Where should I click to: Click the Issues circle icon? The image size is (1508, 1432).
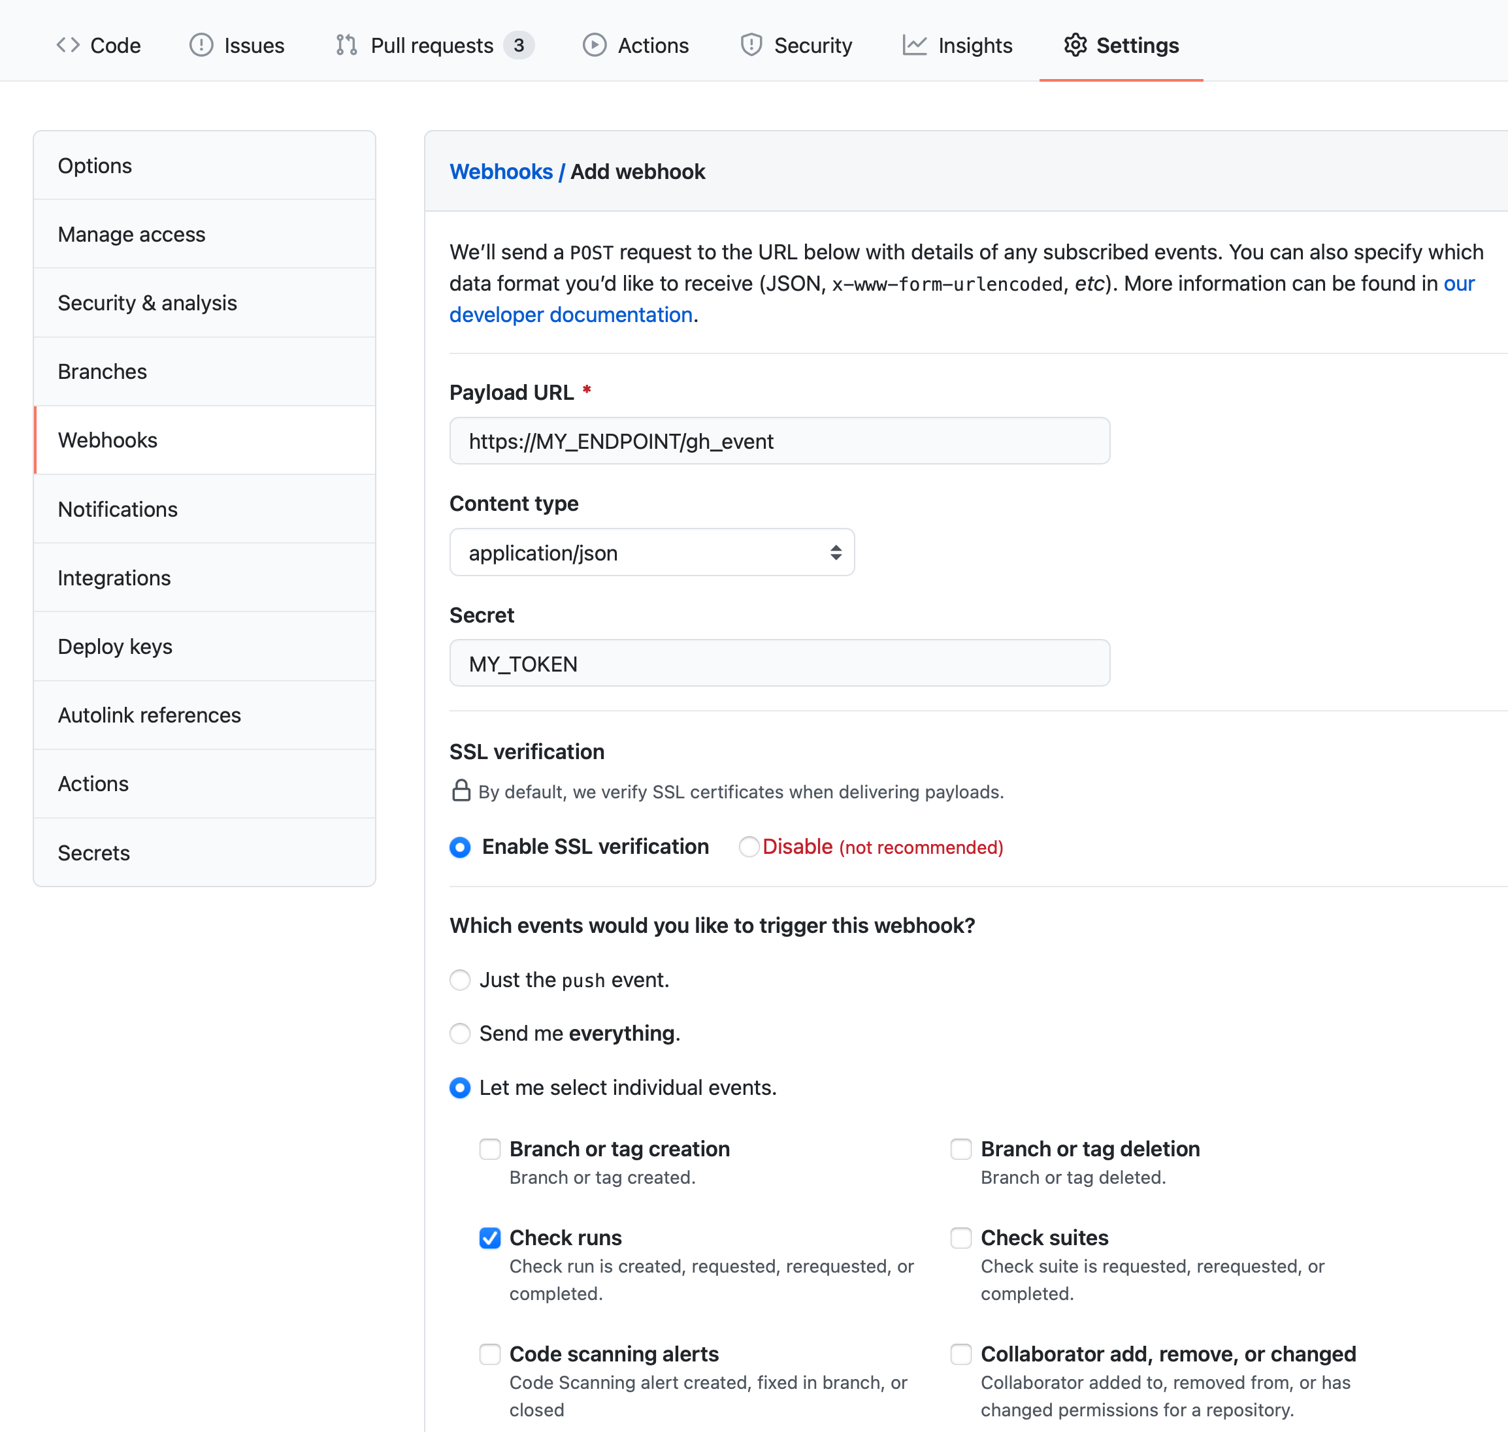tap(201, 45)
